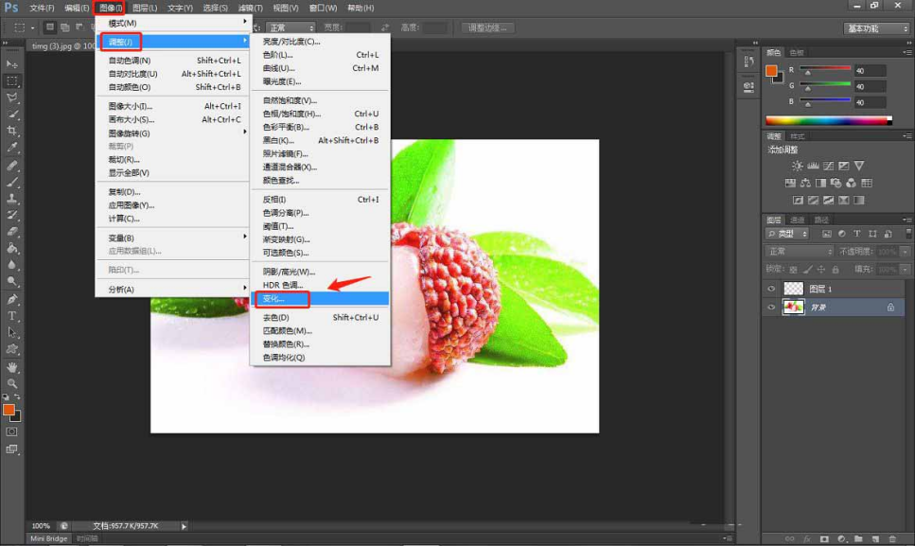The height and width of the screenshot is (546, 915).
Task: Hide 图层 1 layer visibility eye
Action: [771, 289]
